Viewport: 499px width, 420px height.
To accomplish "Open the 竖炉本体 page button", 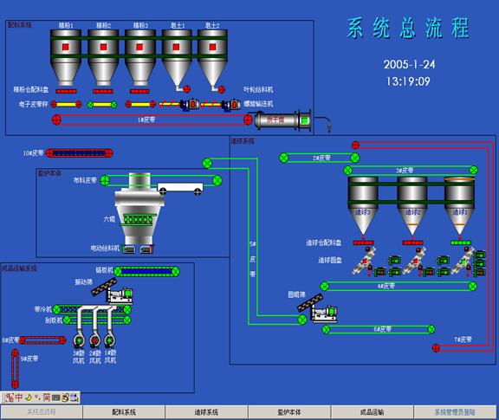I will [289, 412].
